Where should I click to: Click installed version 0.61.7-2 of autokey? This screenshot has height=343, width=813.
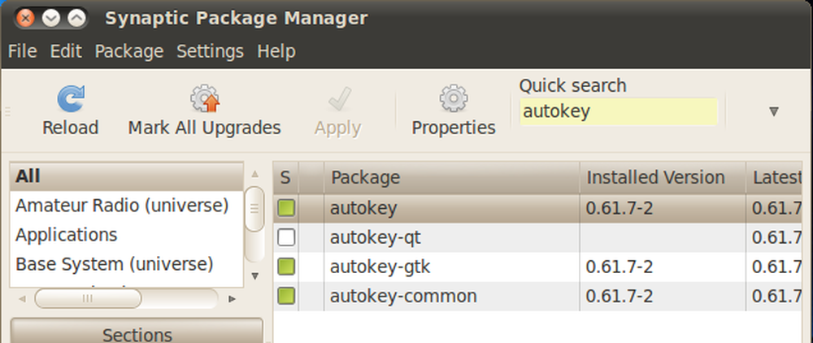pyautogui.click(x=620, y=208)
